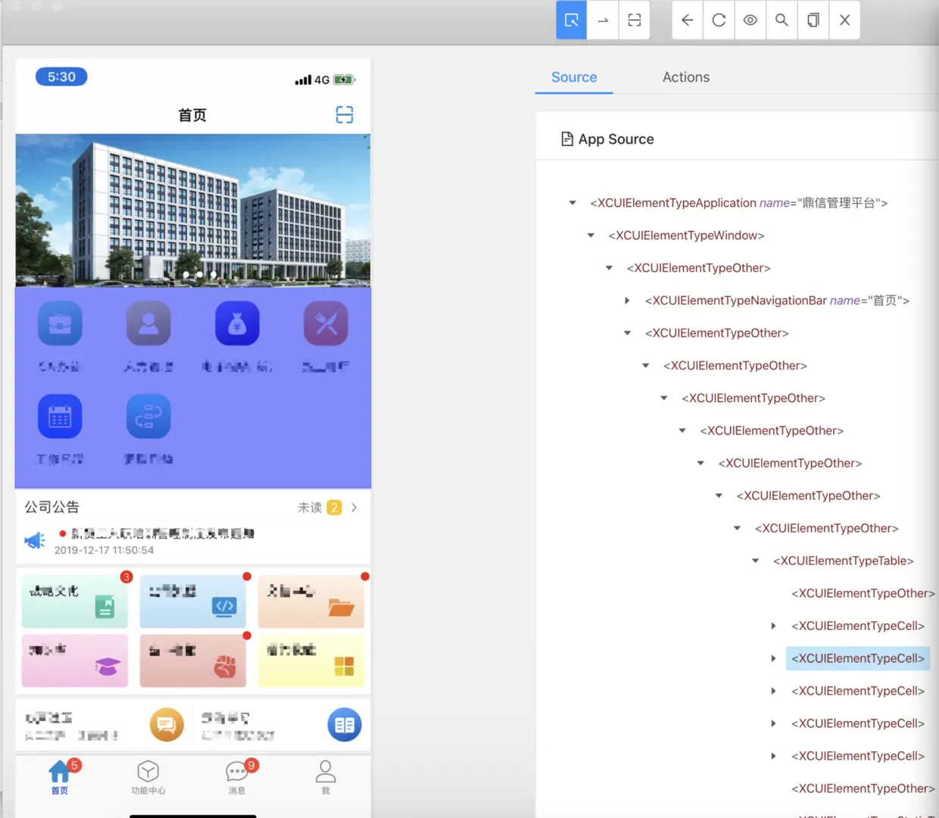Tap the blue open book round icon
The height and width of the screenshot is (818, 939).
[x=345, y=725]
